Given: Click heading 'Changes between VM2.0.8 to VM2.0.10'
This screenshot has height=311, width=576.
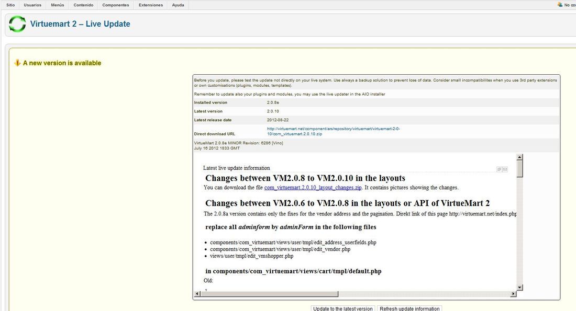Looking at the screenshot, I should click(x=305, y=178).
